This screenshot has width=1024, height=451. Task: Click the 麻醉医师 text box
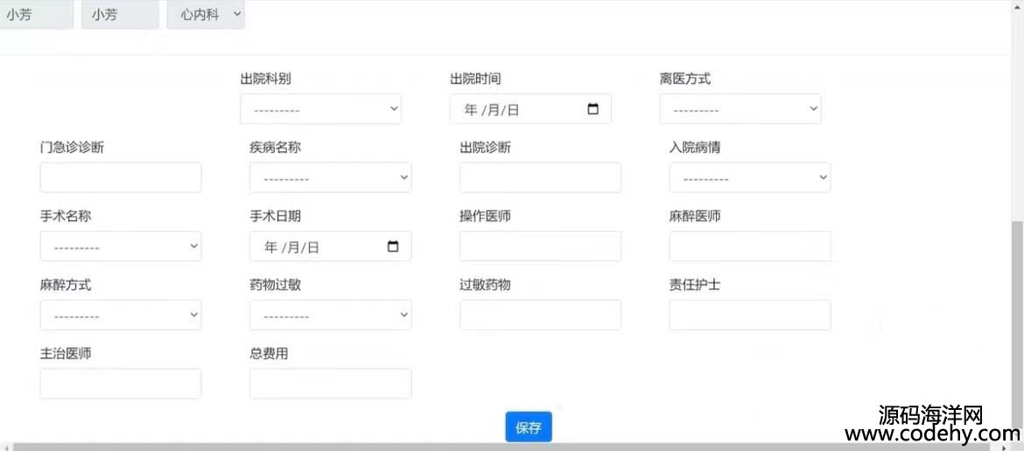pyautogui.click(x=750, y=246)
